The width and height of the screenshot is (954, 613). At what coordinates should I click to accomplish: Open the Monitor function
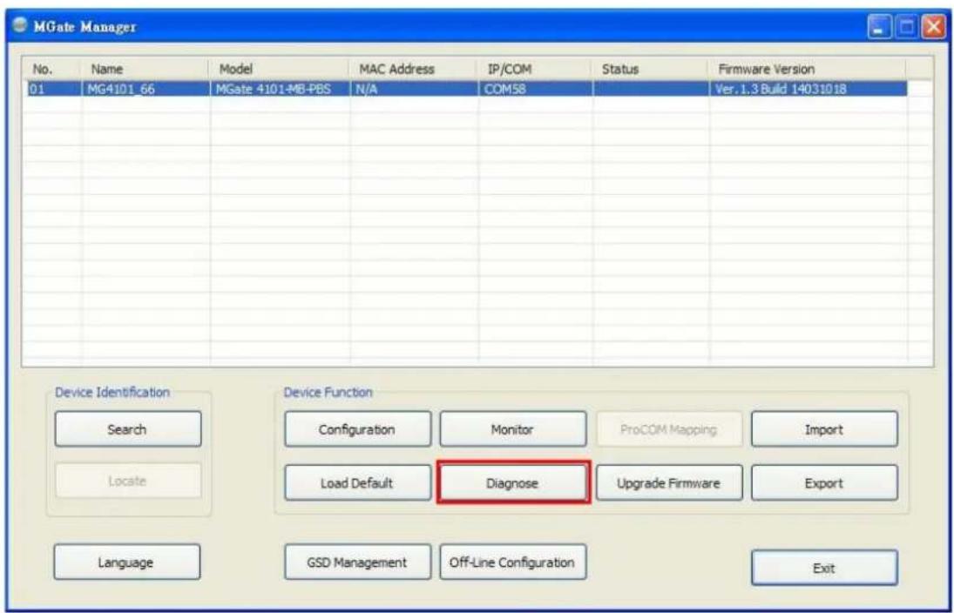(513, 429)
